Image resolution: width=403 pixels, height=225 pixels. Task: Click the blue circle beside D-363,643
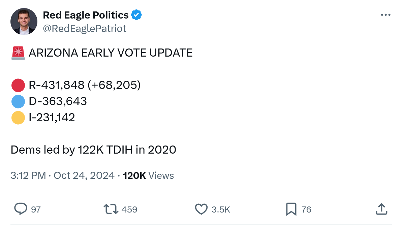pyautogui.click(x=18, y=101)
